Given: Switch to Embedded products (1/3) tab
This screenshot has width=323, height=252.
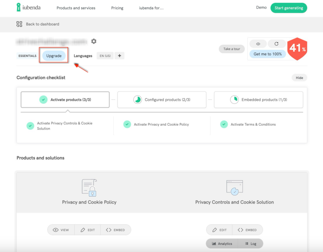Looking at the screenshot, I should point(258,100).
